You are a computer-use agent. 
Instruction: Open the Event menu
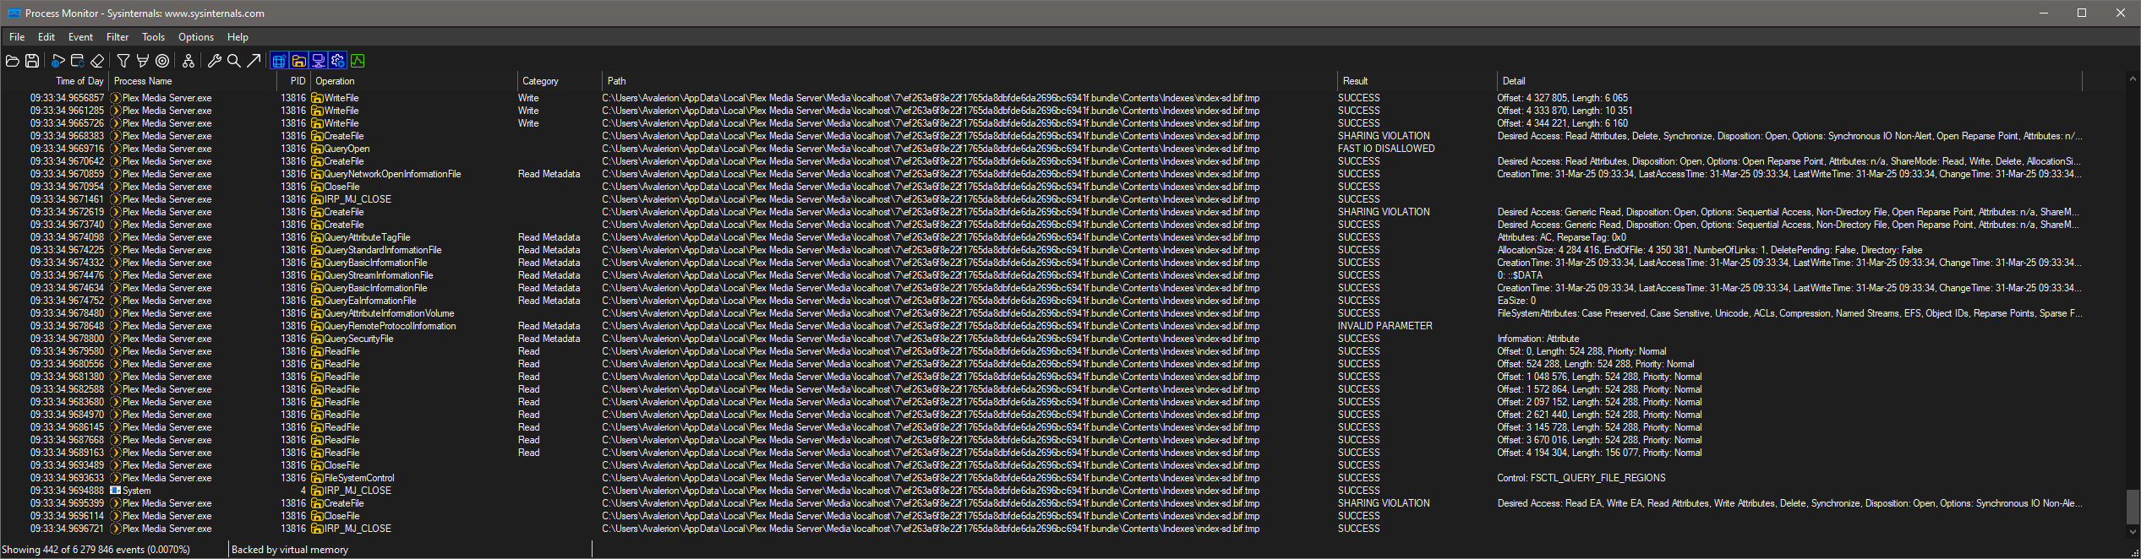(80, 37)
